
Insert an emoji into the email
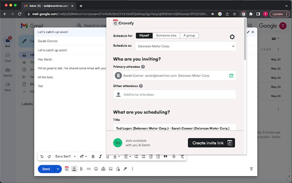point(96,169)
